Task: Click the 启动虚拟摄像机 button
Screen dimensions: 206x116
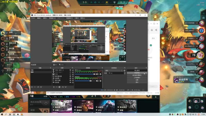Action: click(137, 75)
